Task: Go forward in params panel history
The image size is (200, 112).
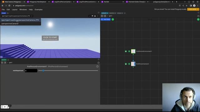Action: (5, 63)
